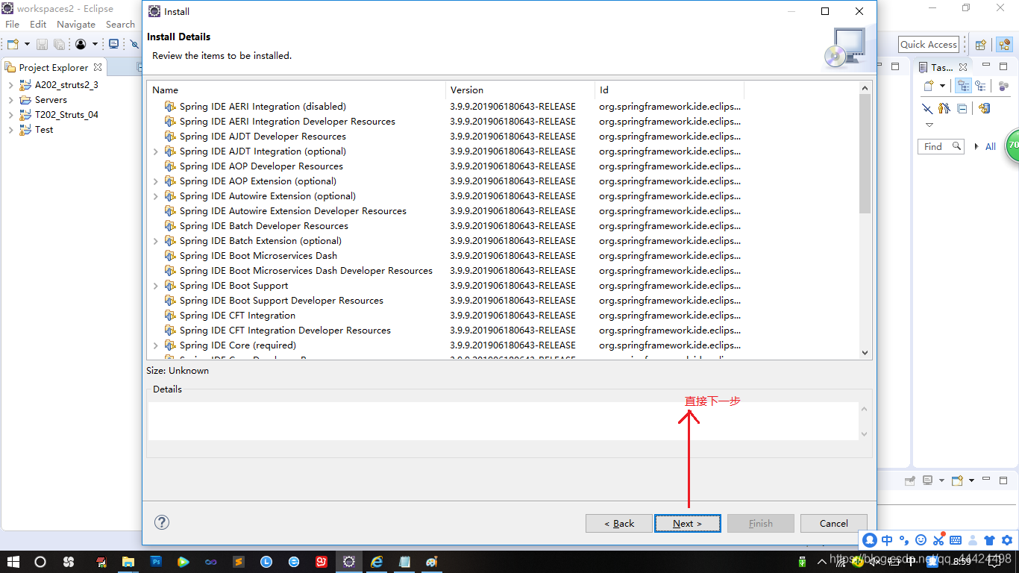Expand Spring IDE Autowire Extension (optional)
This screenshot has height=573, width=1019.
pos(156,196)
